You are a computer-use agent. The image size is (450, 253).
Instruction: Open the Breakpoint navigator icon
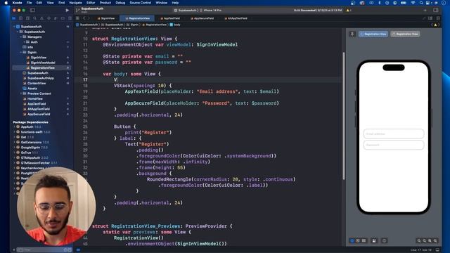63,18
